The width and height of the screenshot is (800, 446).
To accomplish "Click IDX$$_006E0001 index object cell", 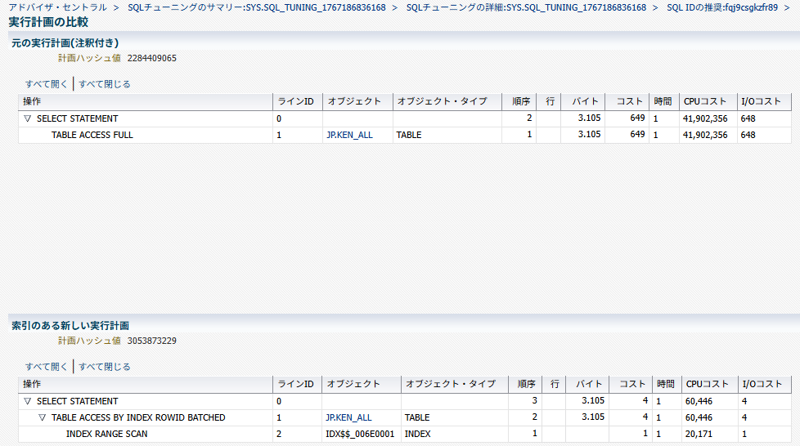I will tap(360, 434).
